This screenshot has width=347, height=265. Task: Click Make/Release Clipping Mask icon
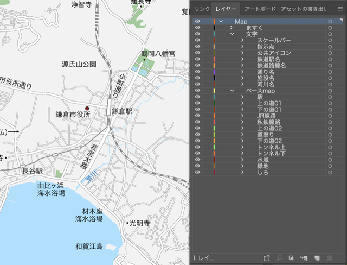292,258
